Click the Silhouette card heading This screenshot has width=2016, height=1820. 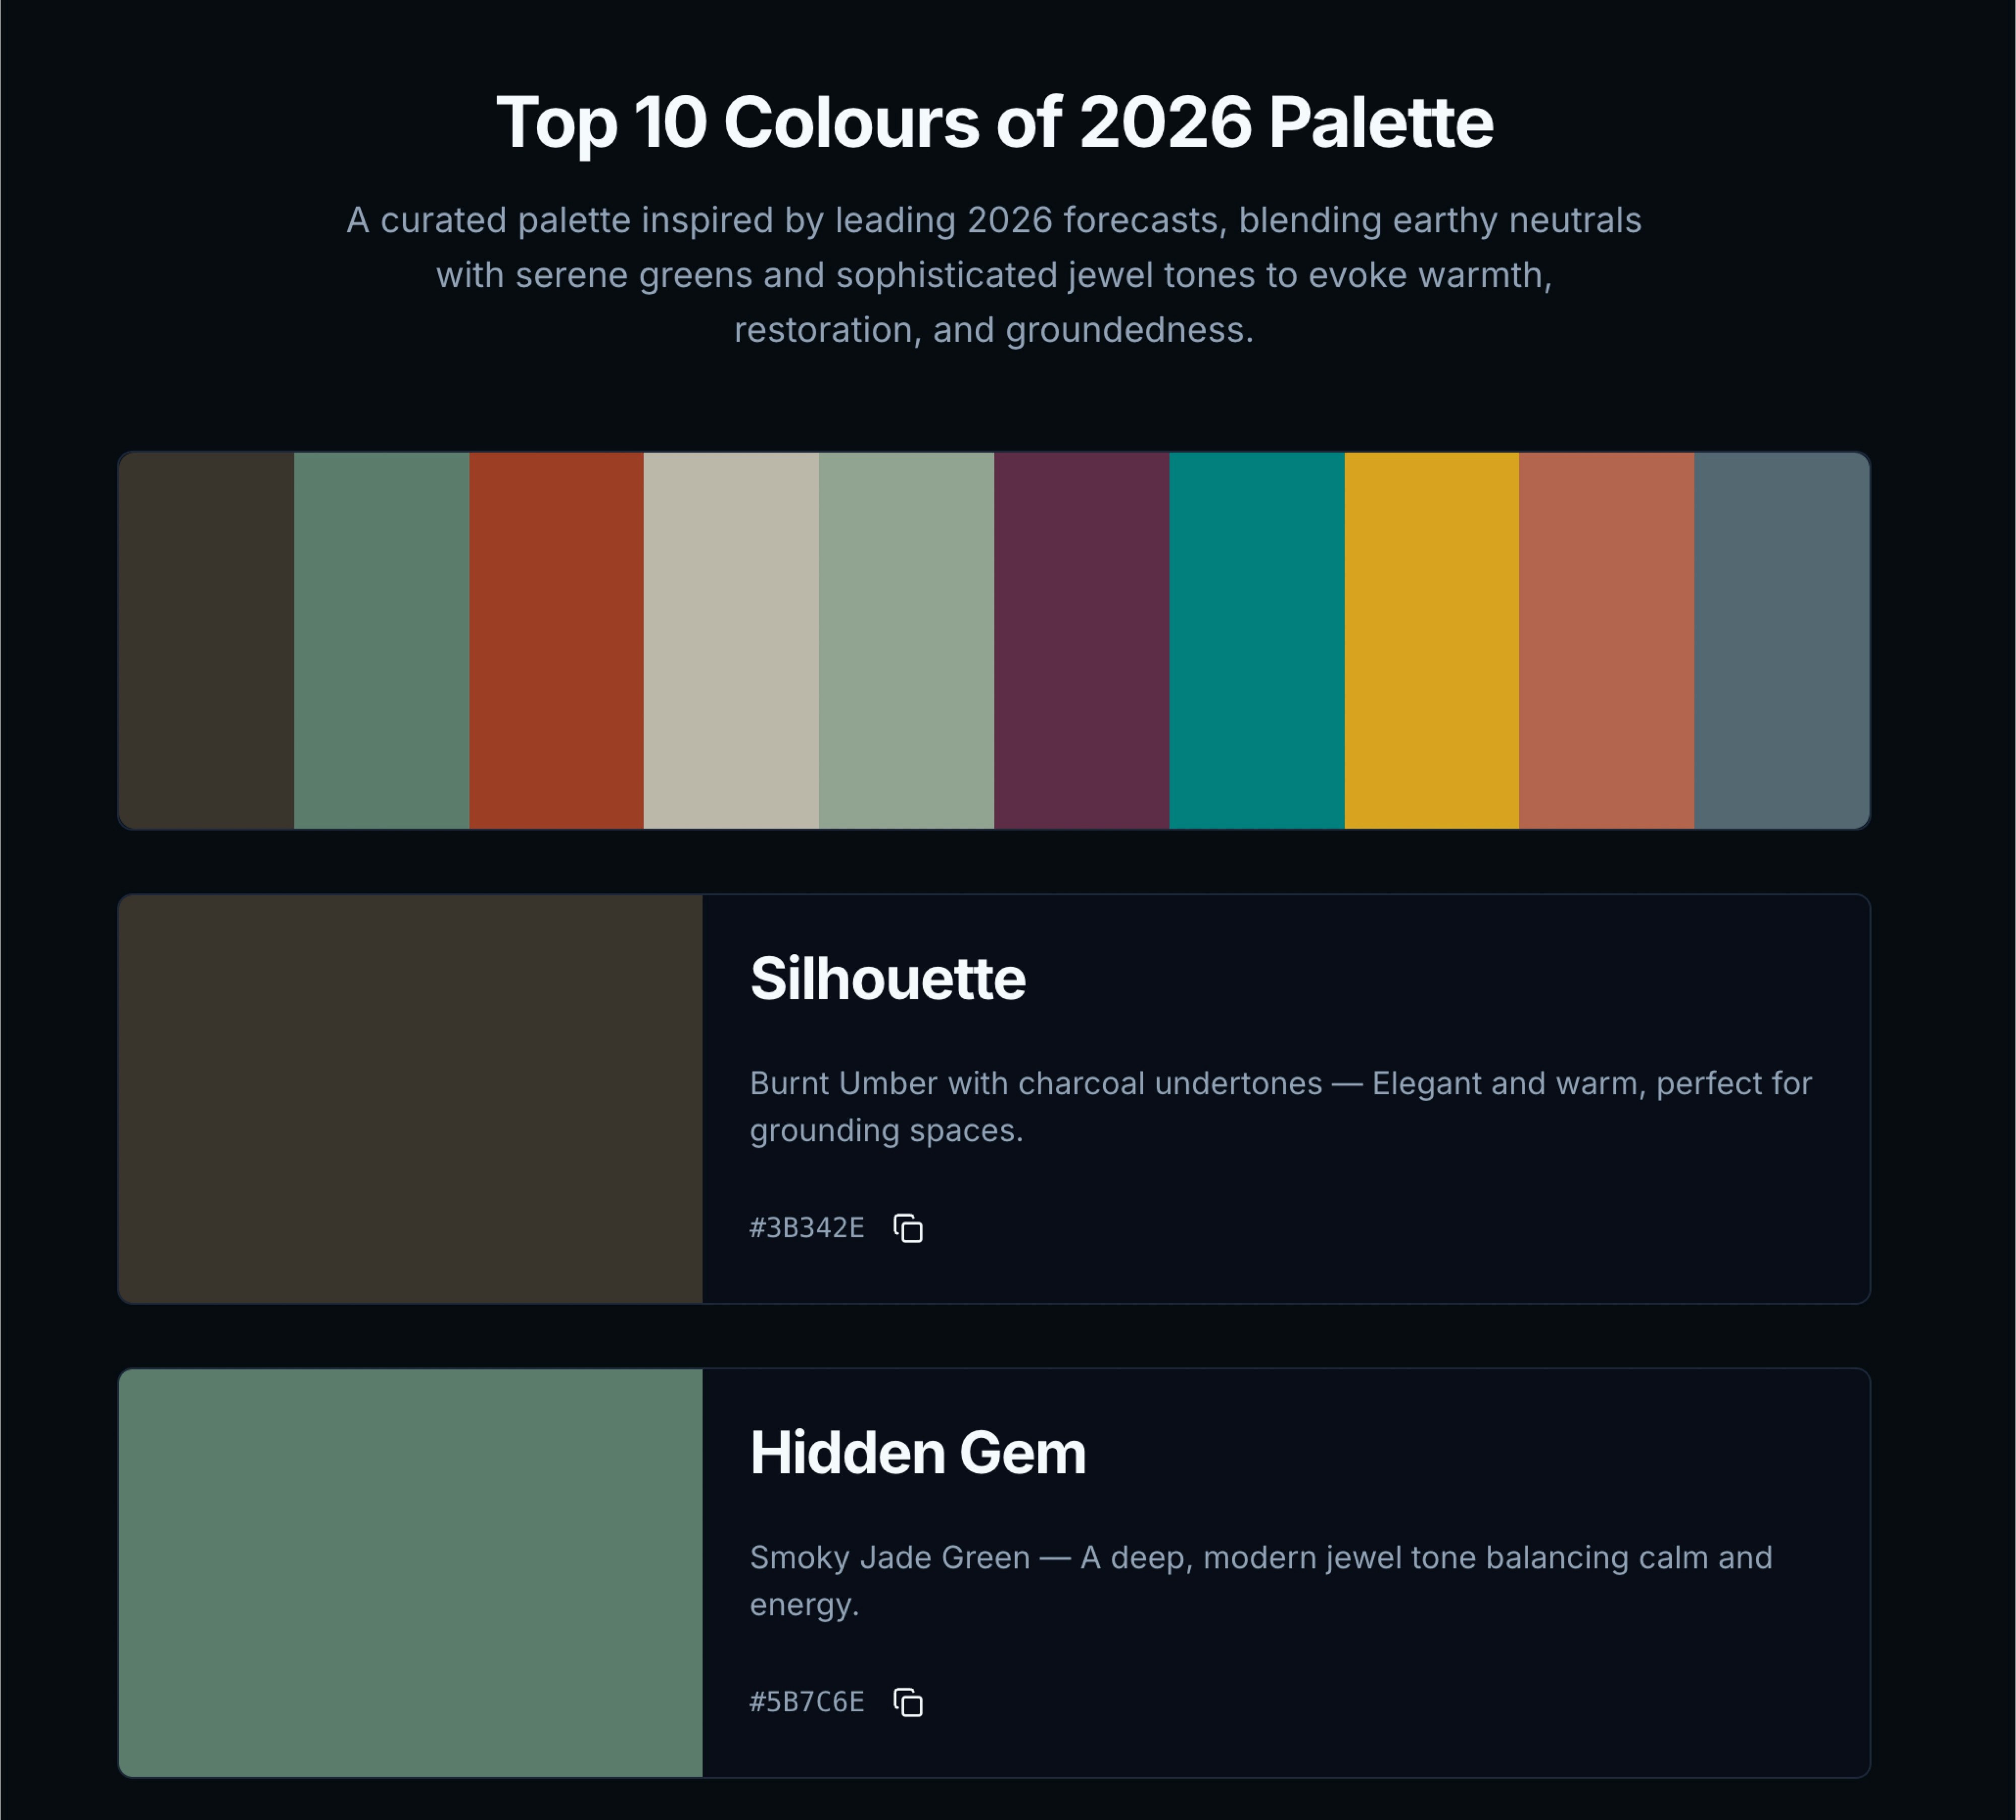coord(888,978)
